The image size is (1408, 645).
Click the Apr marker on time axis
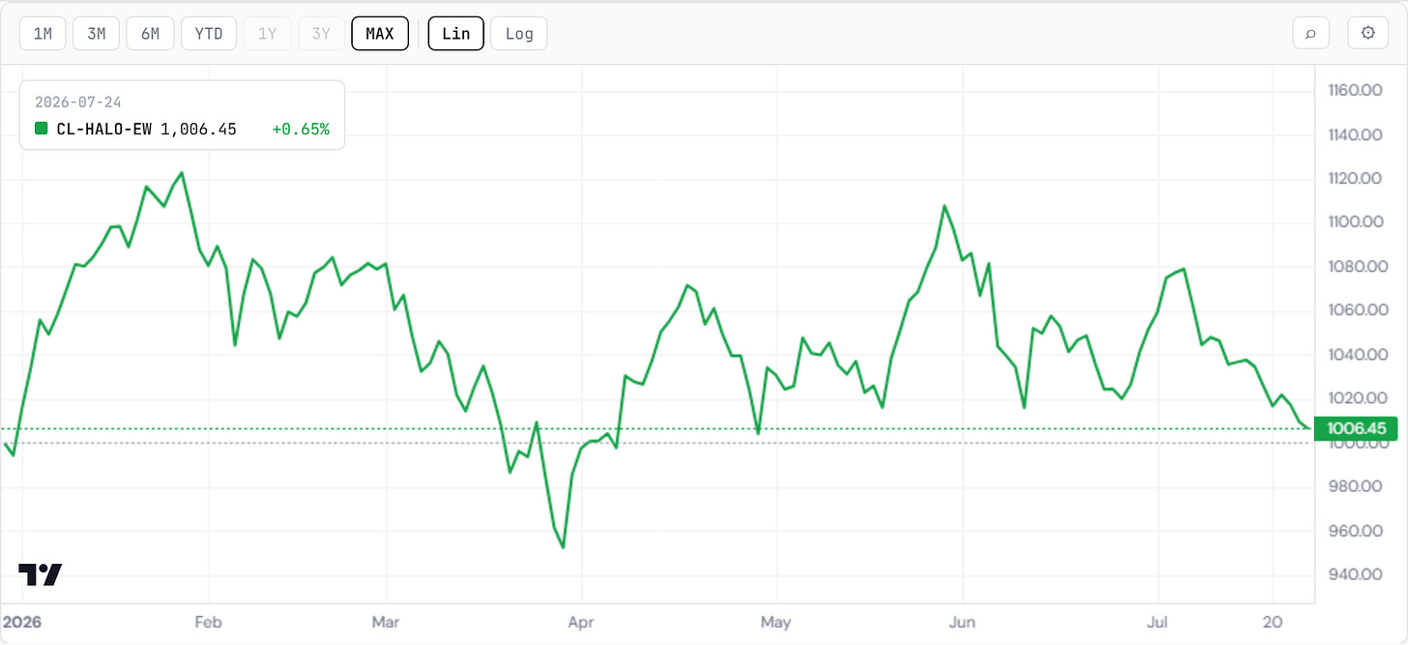(x=581, y=624)
